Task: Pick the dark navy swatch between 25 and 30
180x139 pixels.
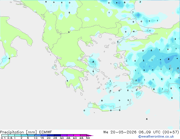Action: [x=57, y=135]
